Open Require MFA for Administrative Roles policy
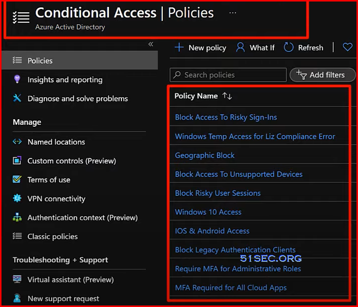The width and height of the screenshot is (358, 307). pos(238,269)
